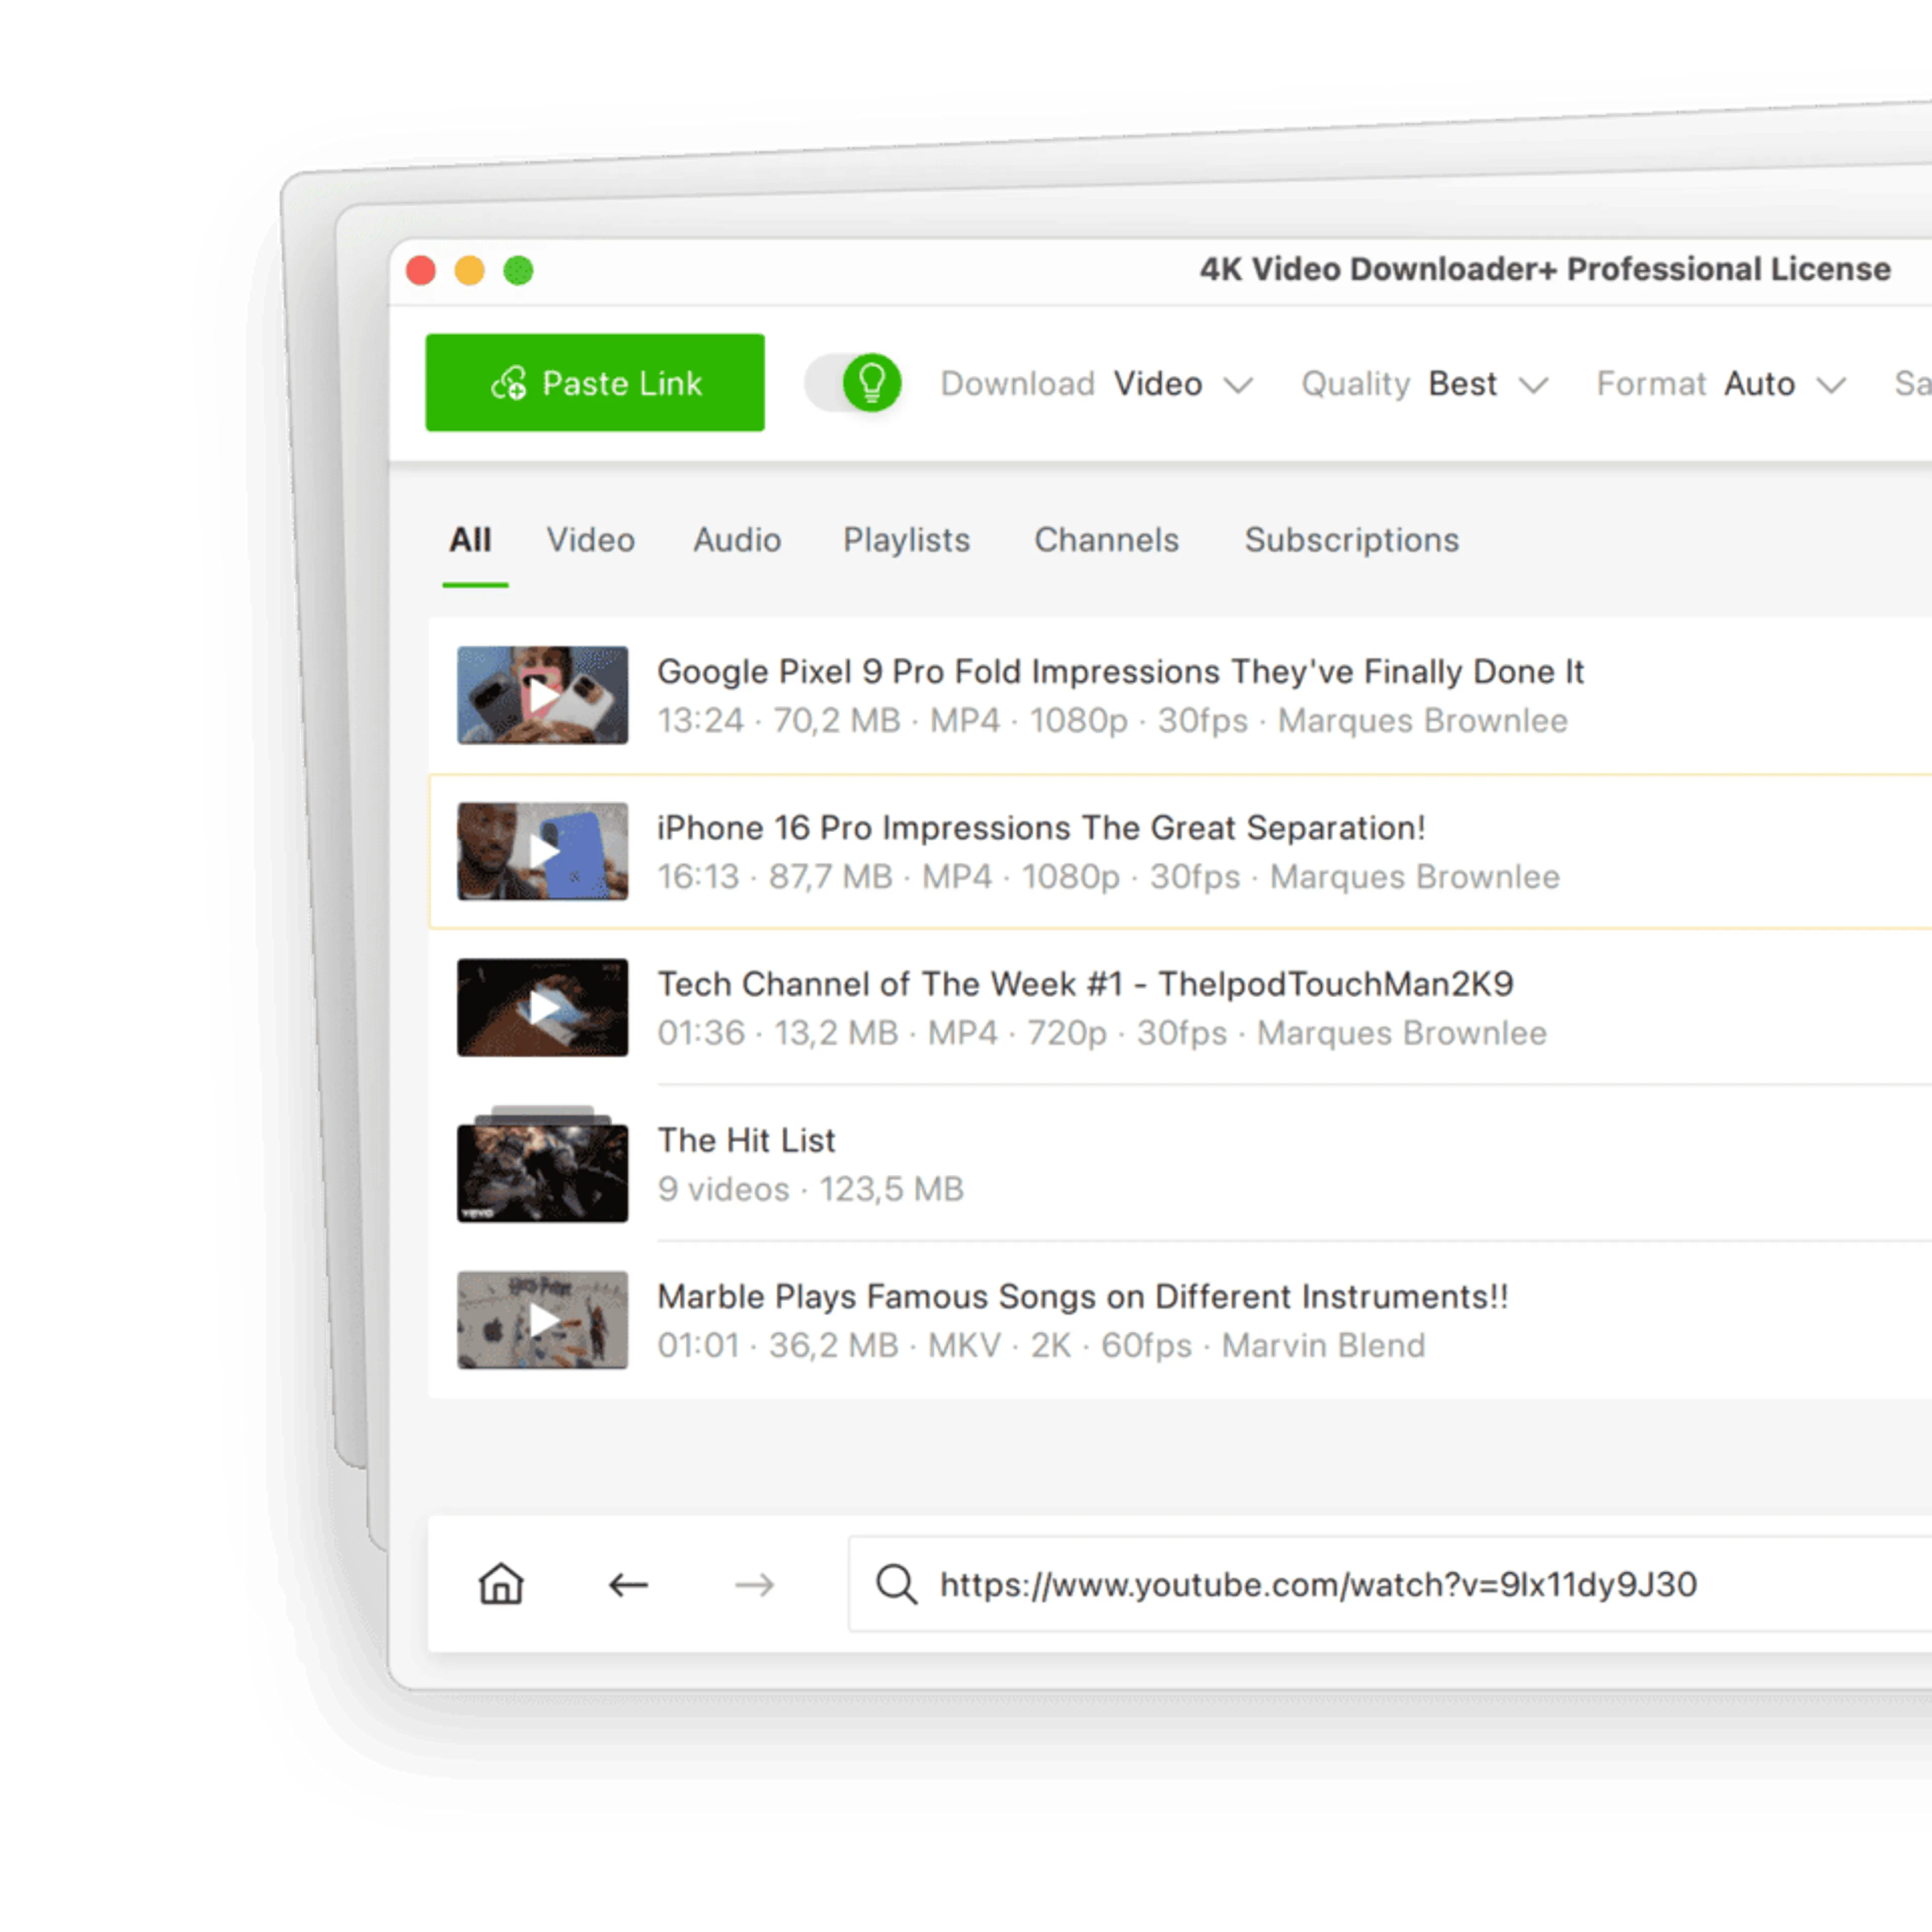Play the iPhone 16 Pro Impressions thumbnail

pyautogui.click(x=542, y=851)
